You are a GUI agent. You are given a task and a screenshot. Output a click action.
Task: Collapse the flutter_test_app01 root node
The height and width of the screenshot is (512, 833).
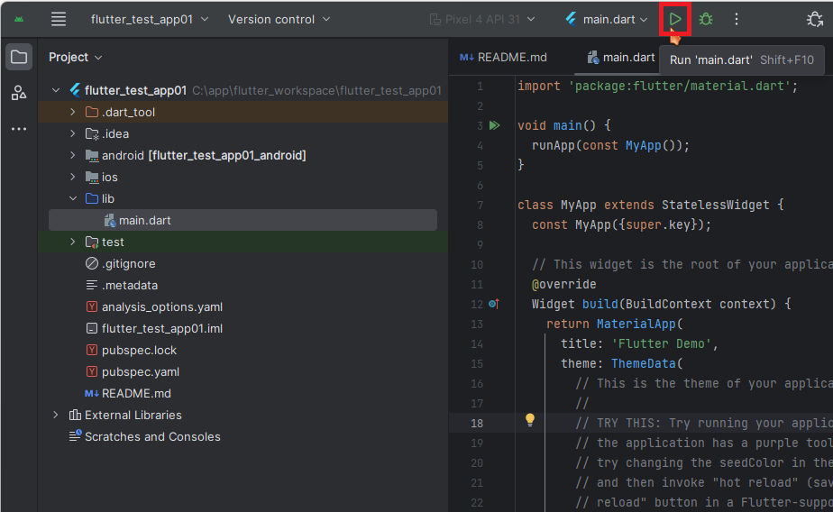56,90
